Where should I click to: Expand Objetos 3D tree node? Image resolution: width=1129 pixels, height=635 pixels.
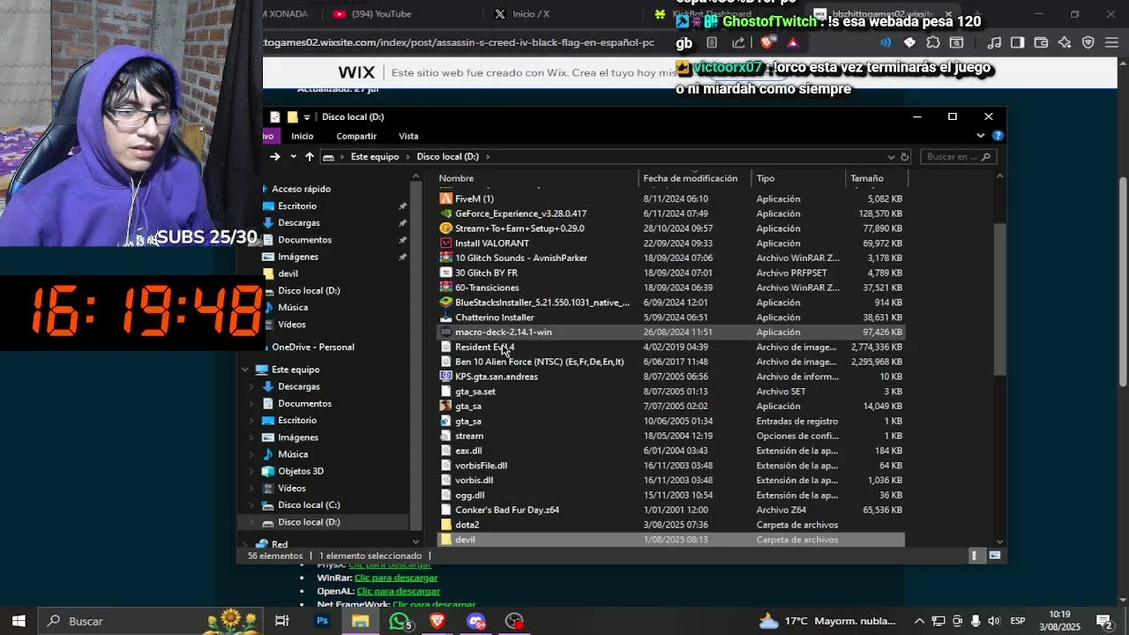point(251,471)
